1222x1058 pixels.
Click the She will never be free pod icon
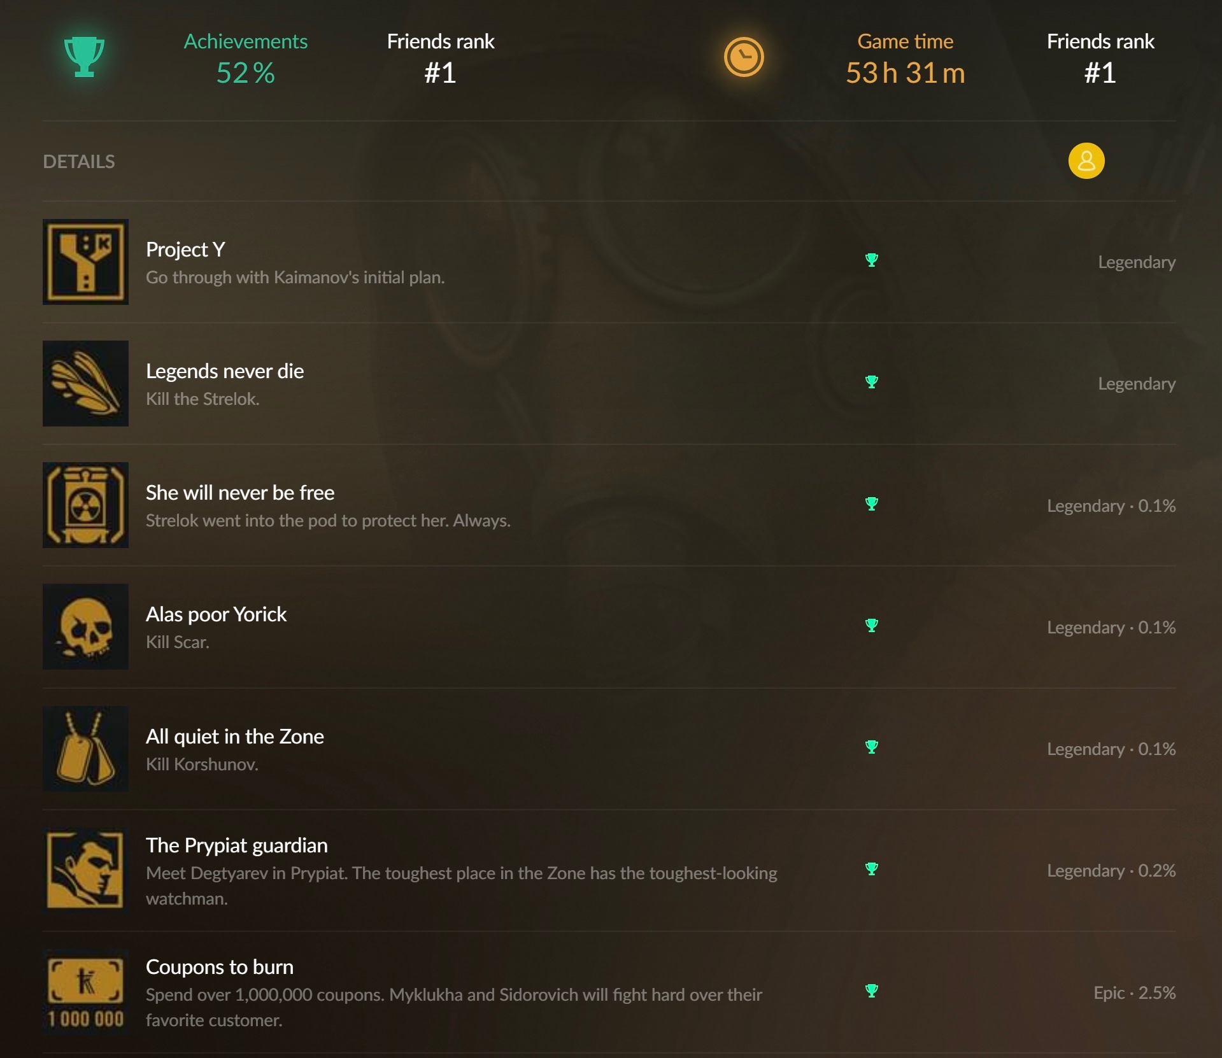85,505
